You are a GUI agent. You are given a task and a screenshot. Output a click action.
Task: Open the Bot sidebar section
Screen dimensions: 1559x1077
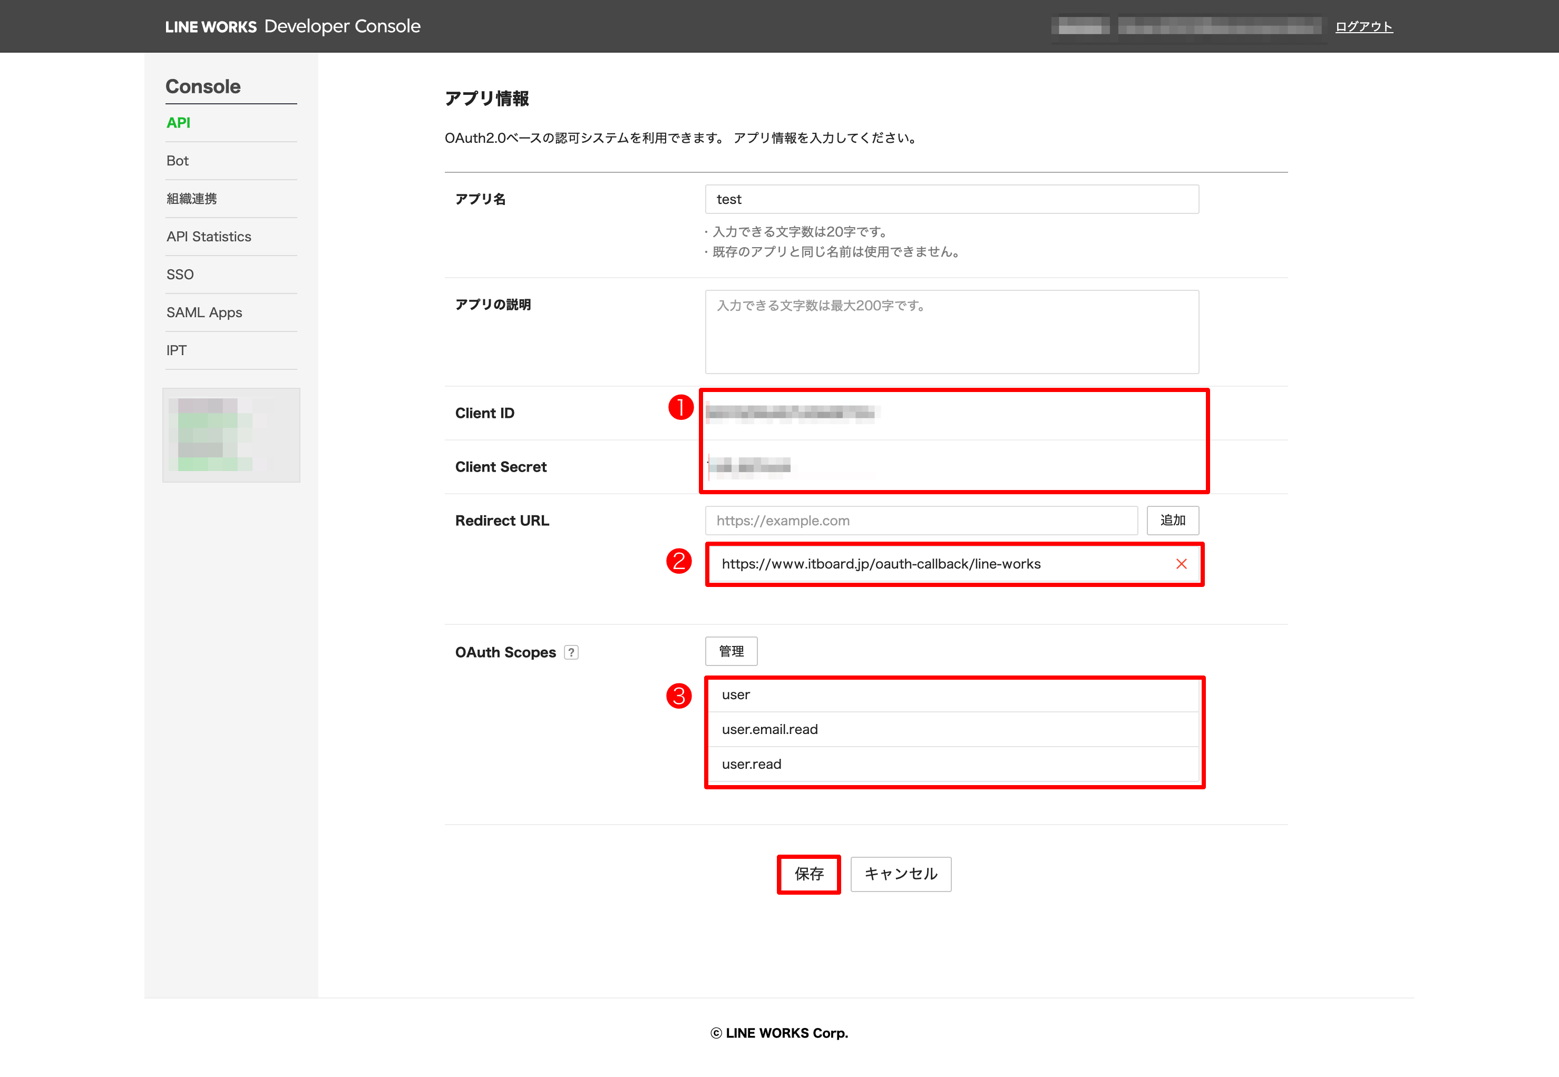(178, 161)
